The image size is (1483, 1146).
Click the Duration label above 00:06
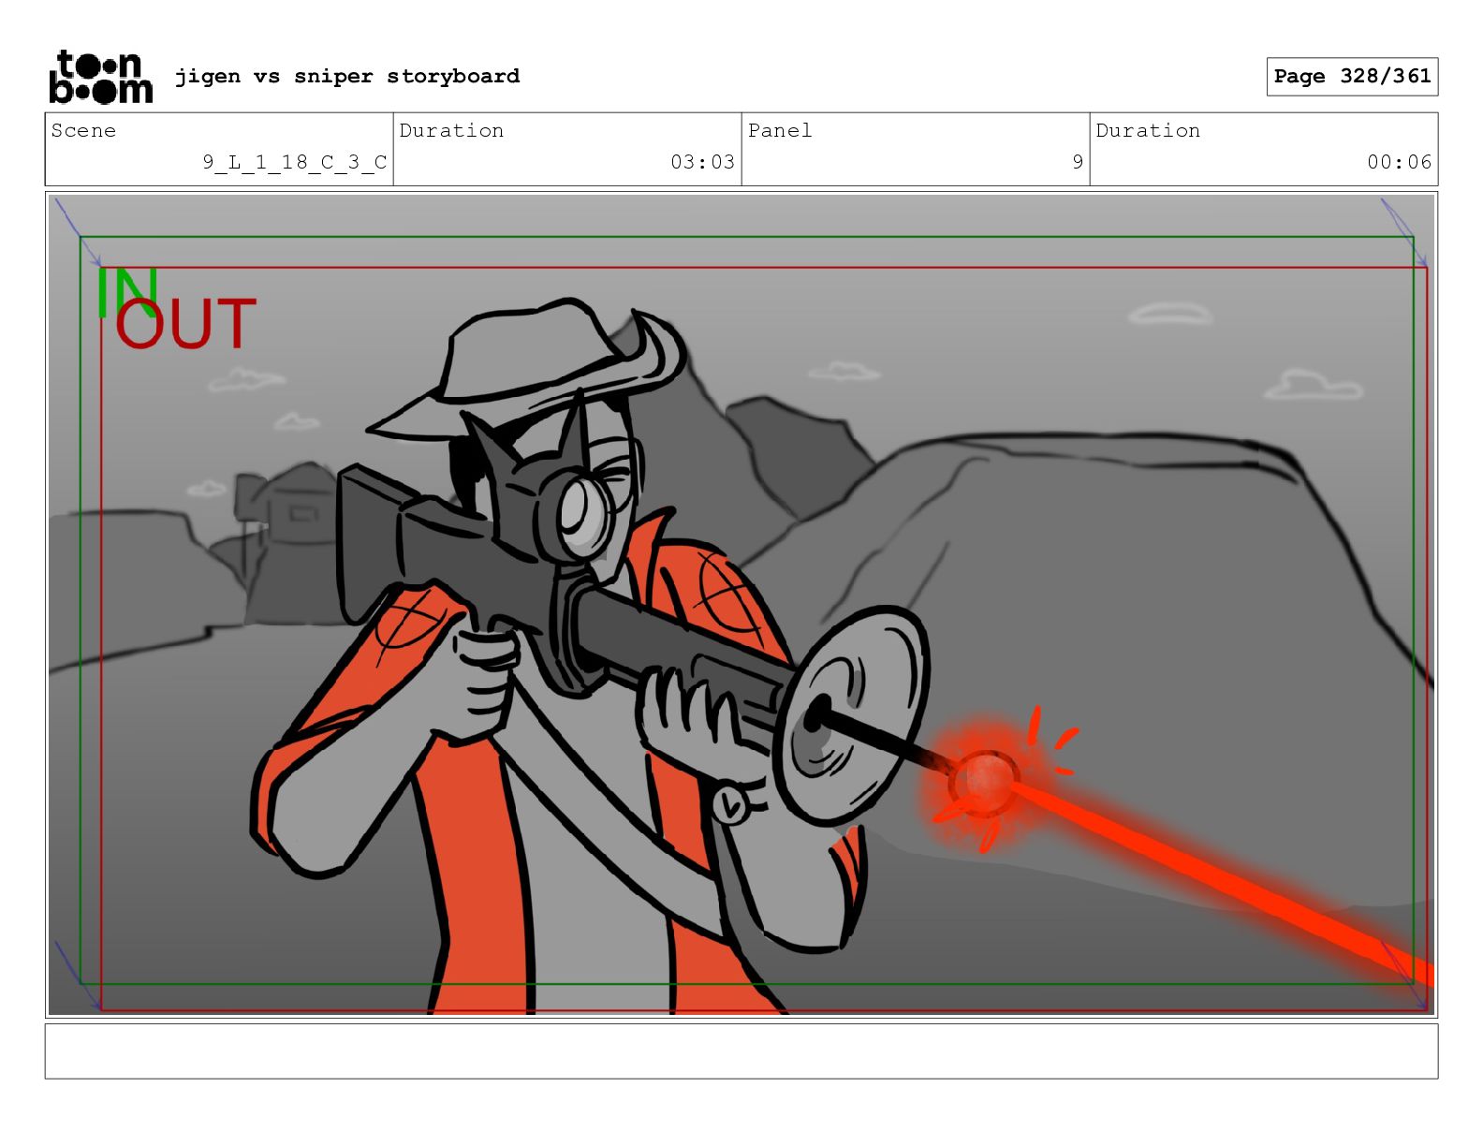(1148, 130)
